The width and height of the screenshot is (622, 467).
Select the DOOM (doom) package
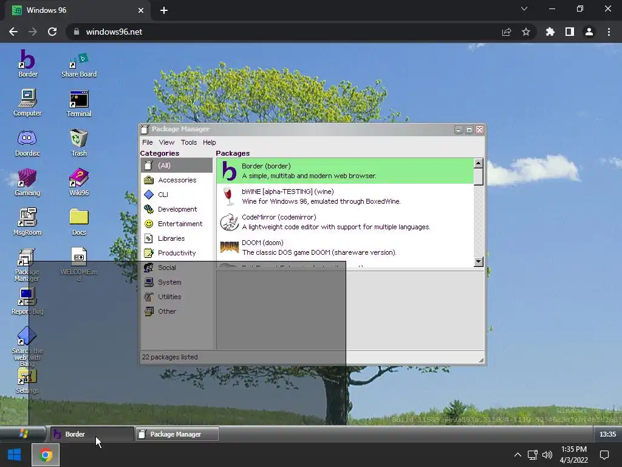tap(345, 247)
